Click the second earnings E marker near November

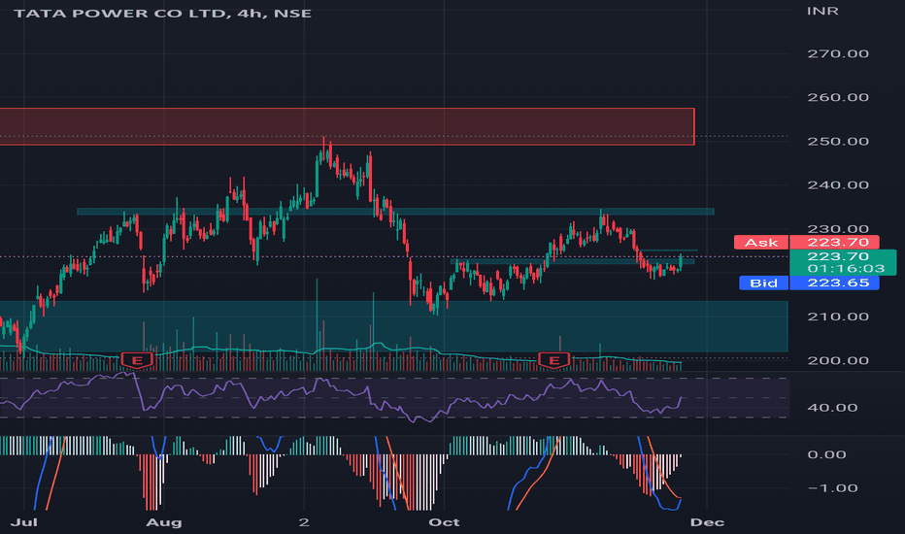(x=554, y=361)
